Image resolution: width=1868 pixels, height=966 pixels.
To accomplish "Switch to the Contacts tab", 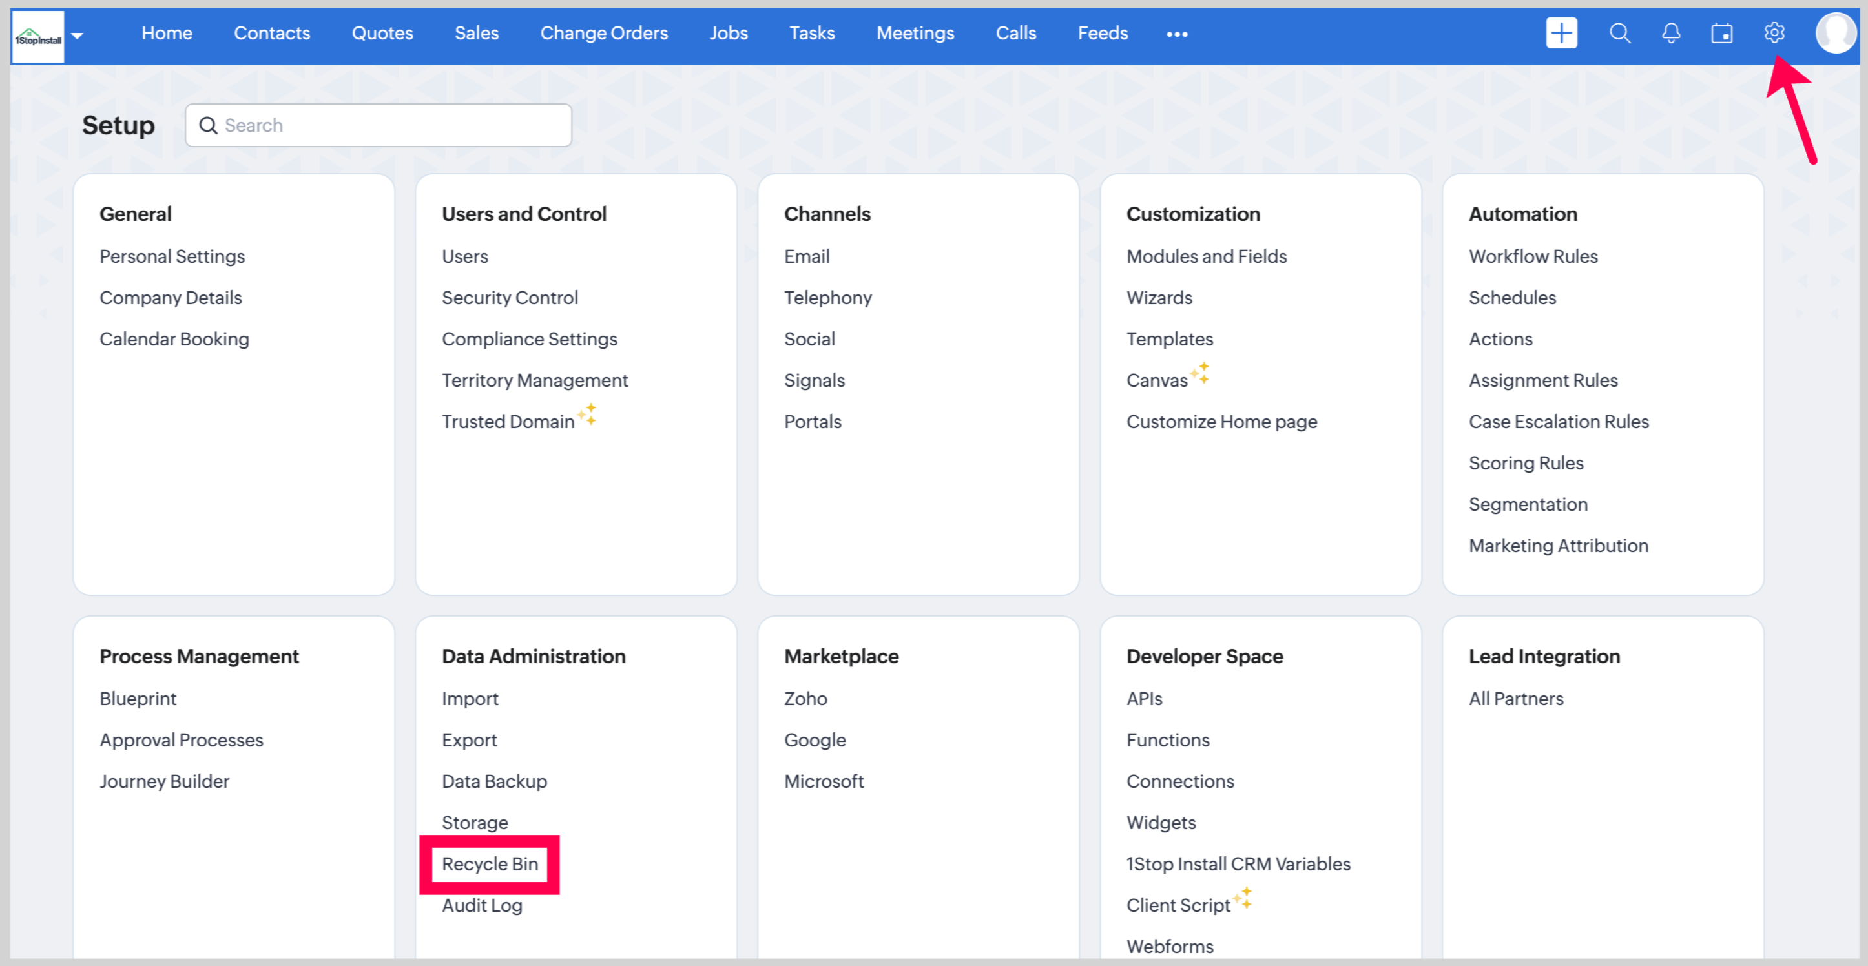I will pyautogui.click(x=271, y=34).
